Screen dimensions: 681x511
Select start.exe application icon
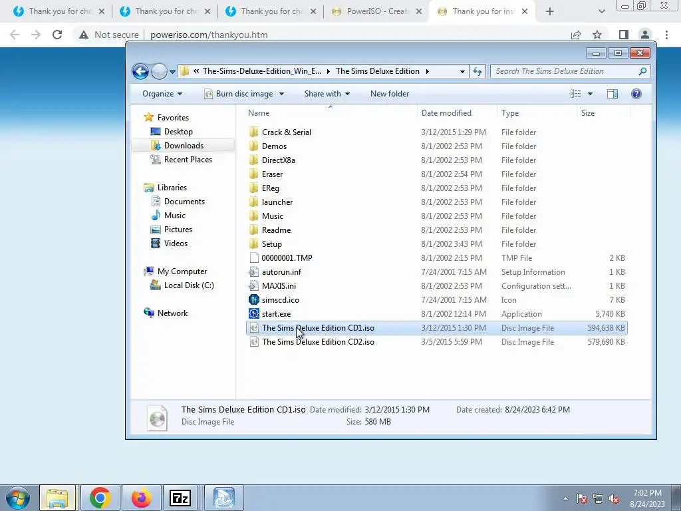tap(254, 314)
